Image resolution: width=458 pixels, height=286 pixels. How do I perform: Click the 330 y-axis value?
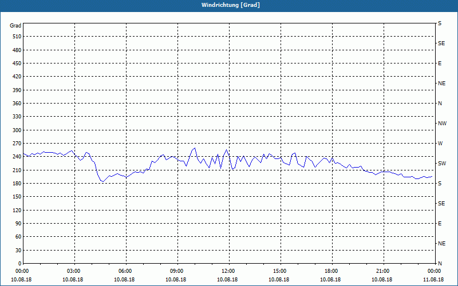pyautogui.click(x=17, y=117)
